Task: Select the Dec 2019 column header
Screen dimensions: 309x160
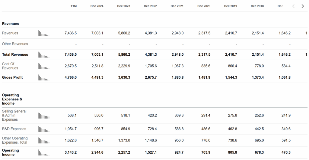Action: [231, 6]
